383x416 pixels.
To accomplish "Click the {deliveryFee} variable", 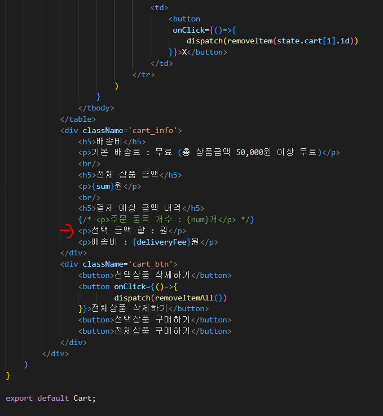I will [162, 242].
